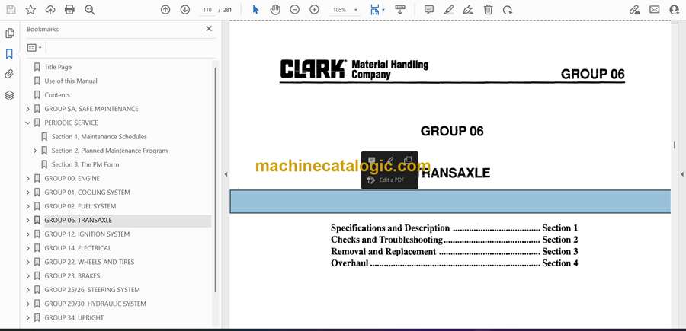Screen dimensions: 686x331
Task: Zoom in with the plus icon
Action: click(x=315, y=10)
